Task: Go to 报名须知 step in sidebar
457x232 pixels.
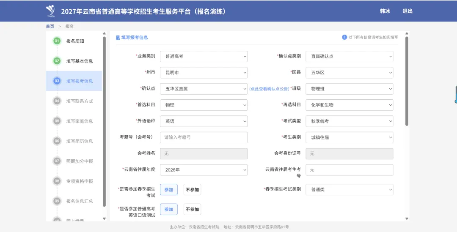Action: (x=75, y=41)
